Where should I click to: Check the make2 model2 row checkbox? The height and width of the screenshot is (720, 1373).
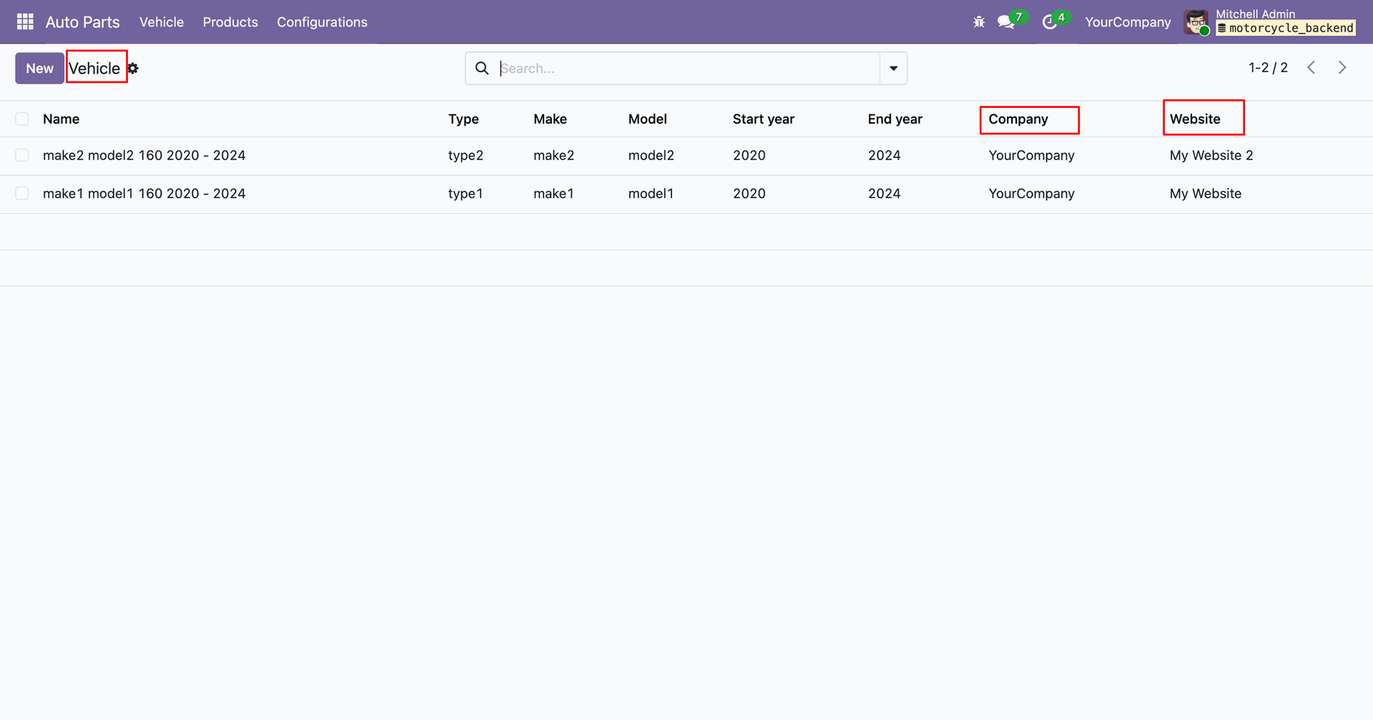pyautogui.click(x=22, y=156)
